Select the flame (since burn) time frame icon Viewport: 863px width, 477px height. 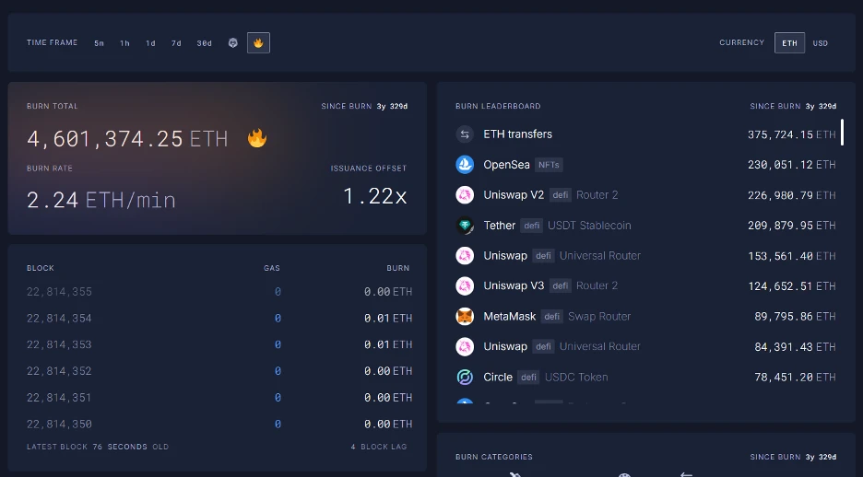pyautogui.click(x=258, y=43)
